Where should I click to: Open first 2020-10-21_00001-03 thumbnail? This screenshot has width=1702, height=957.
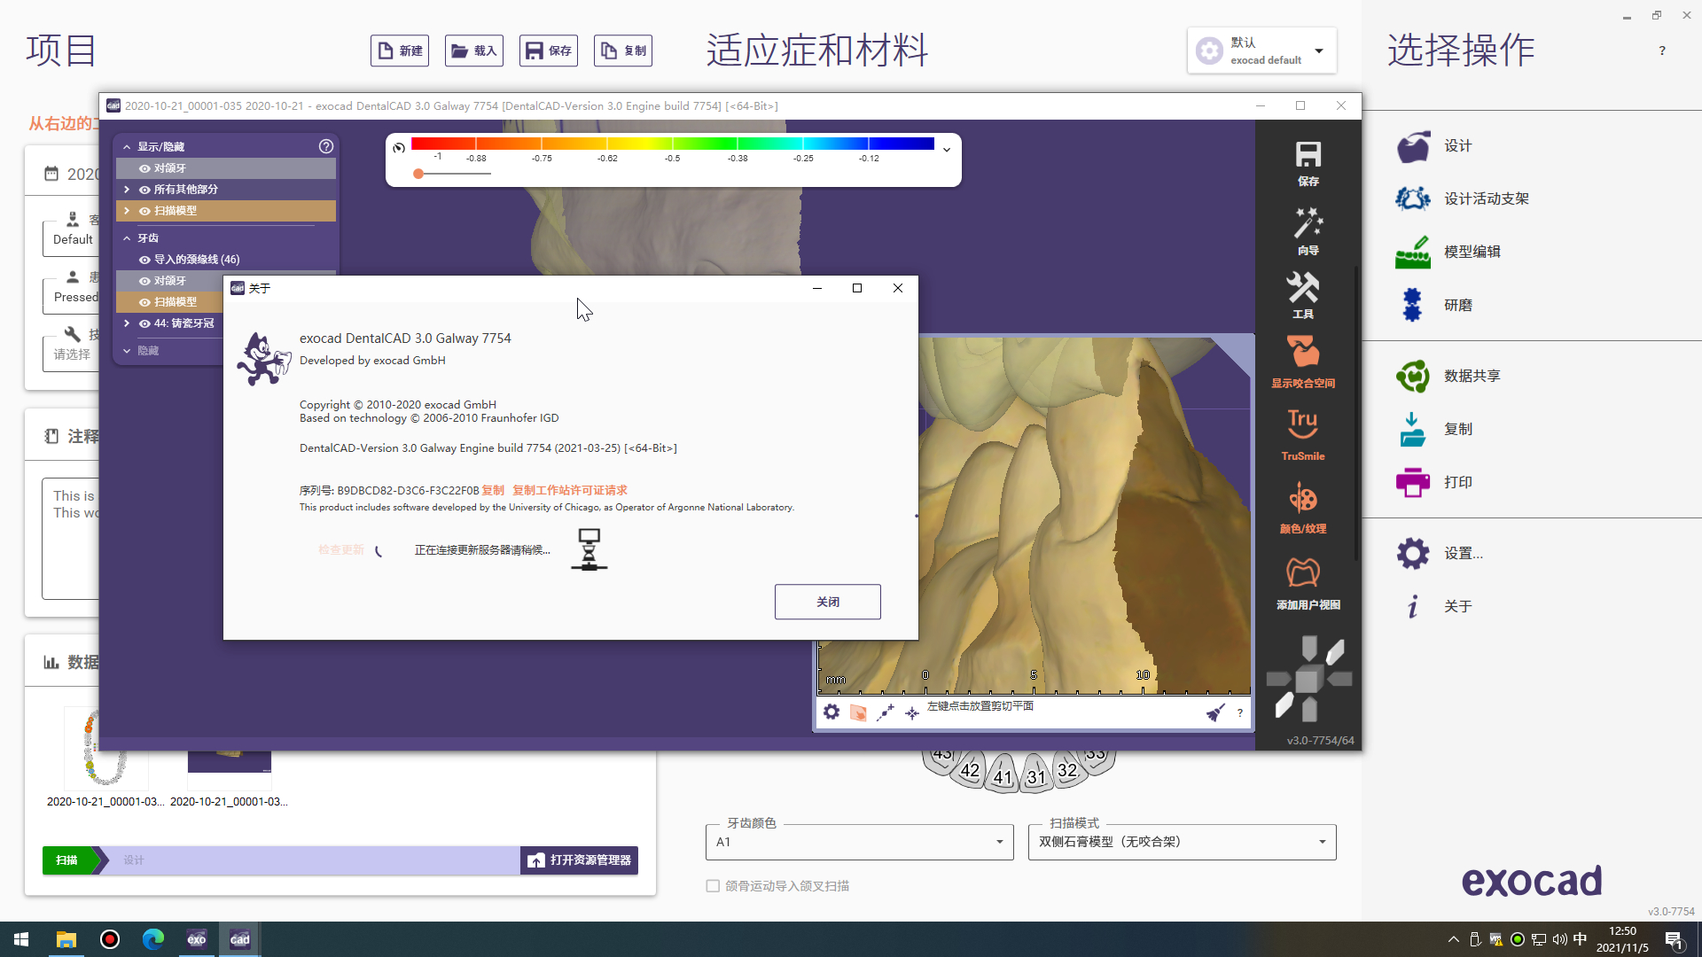105,747
